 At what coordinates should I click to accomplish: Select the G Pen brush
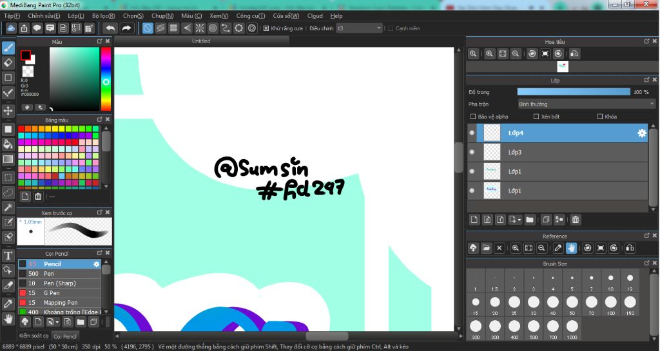pos(59,293)
